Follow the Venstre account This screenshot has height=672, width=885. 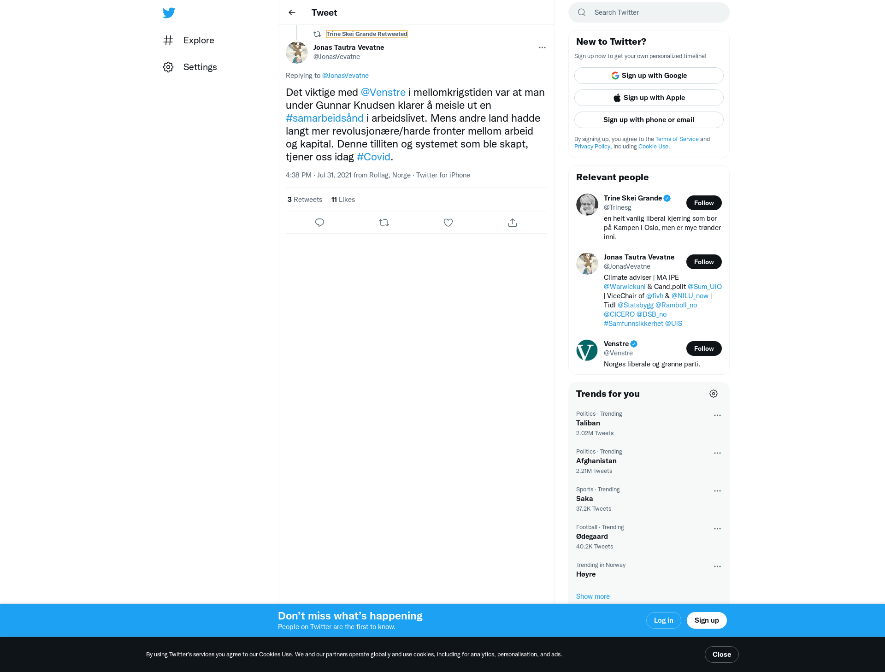pyautogui.click(x=704, y=348)
